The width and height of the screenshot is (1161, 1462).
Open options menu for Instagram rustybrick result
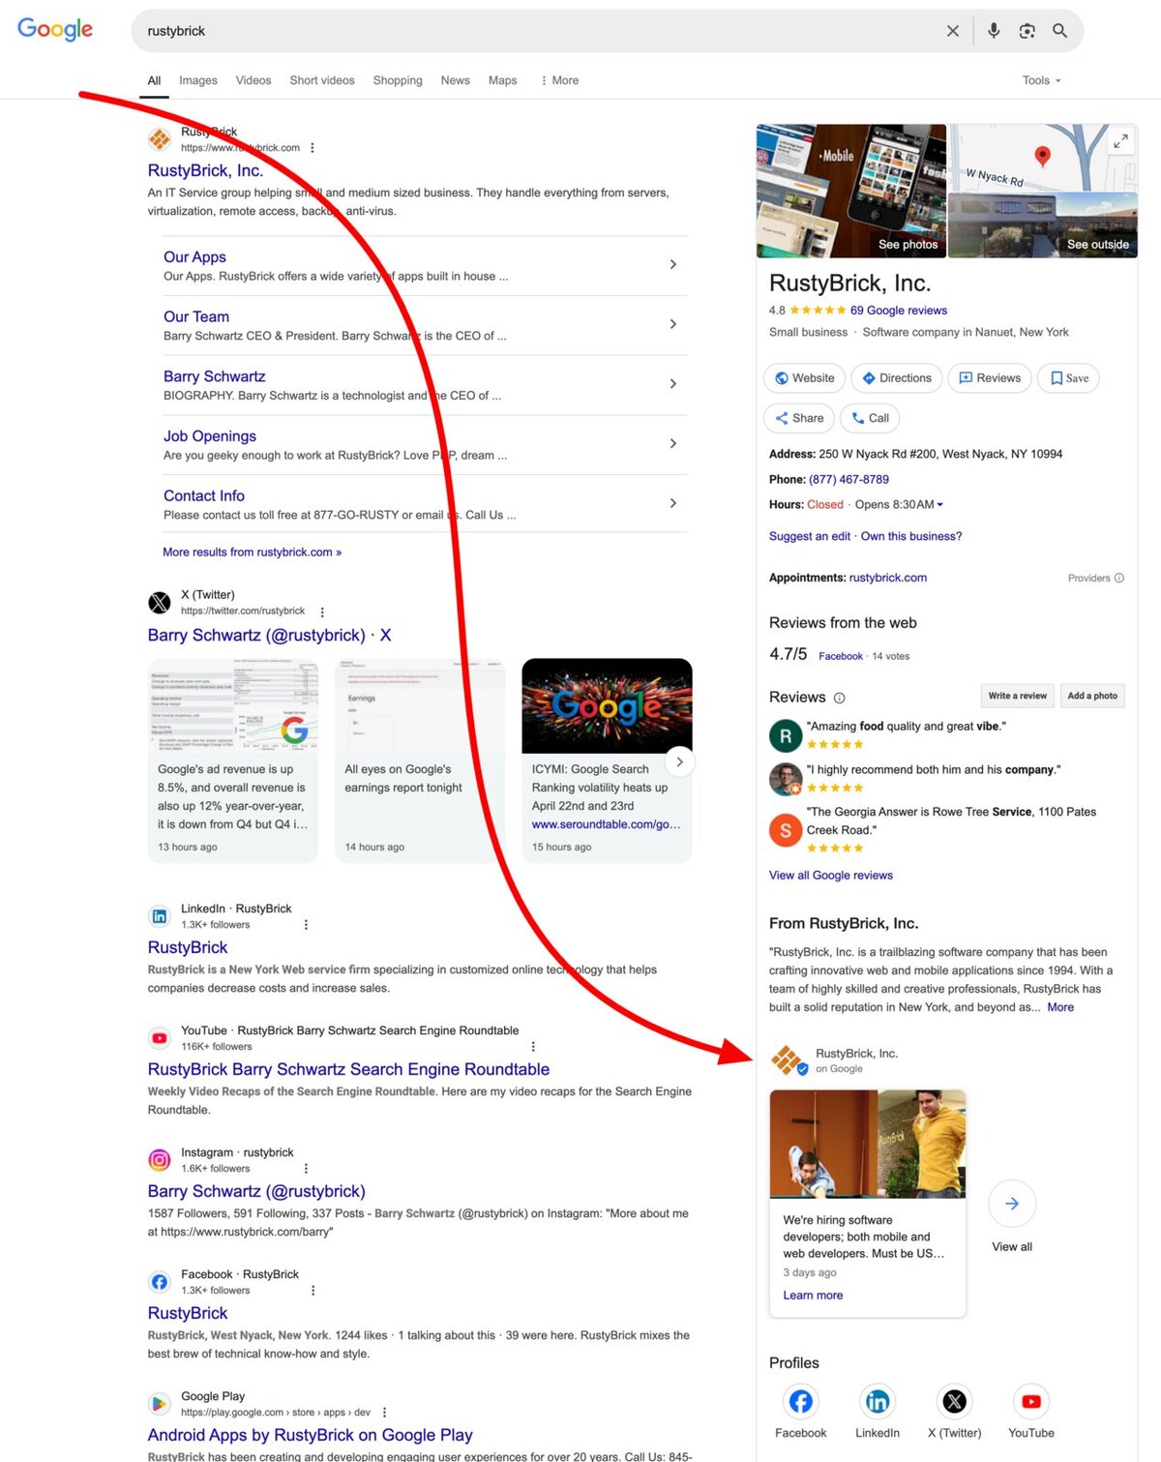click(306, 1169)
